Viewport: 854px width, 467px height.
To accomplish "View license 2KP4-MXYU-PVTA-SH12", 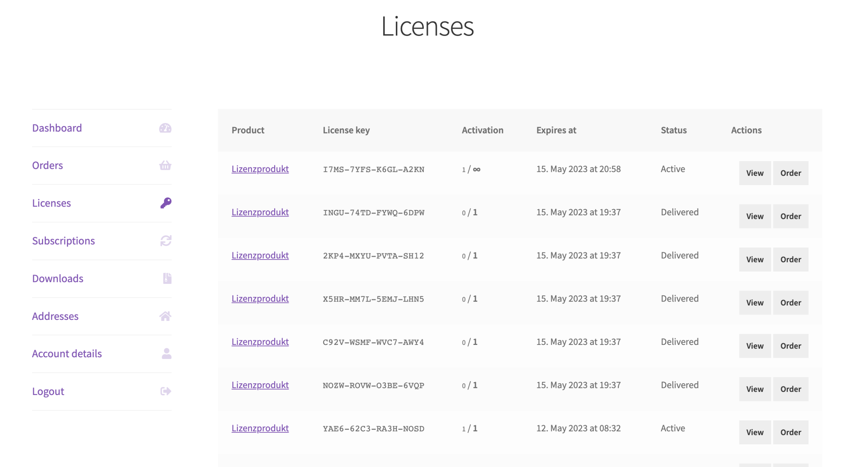I will [x=755, y=260].
